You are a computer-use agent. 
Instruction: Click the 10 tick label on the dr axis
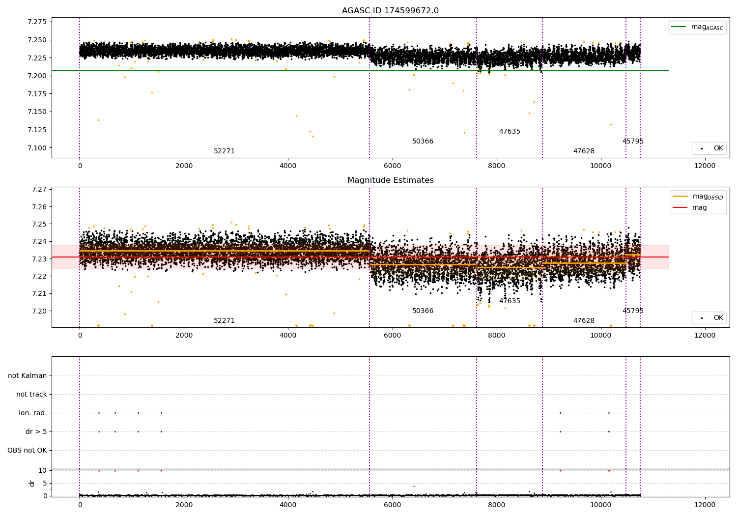(x=43, y=470)
